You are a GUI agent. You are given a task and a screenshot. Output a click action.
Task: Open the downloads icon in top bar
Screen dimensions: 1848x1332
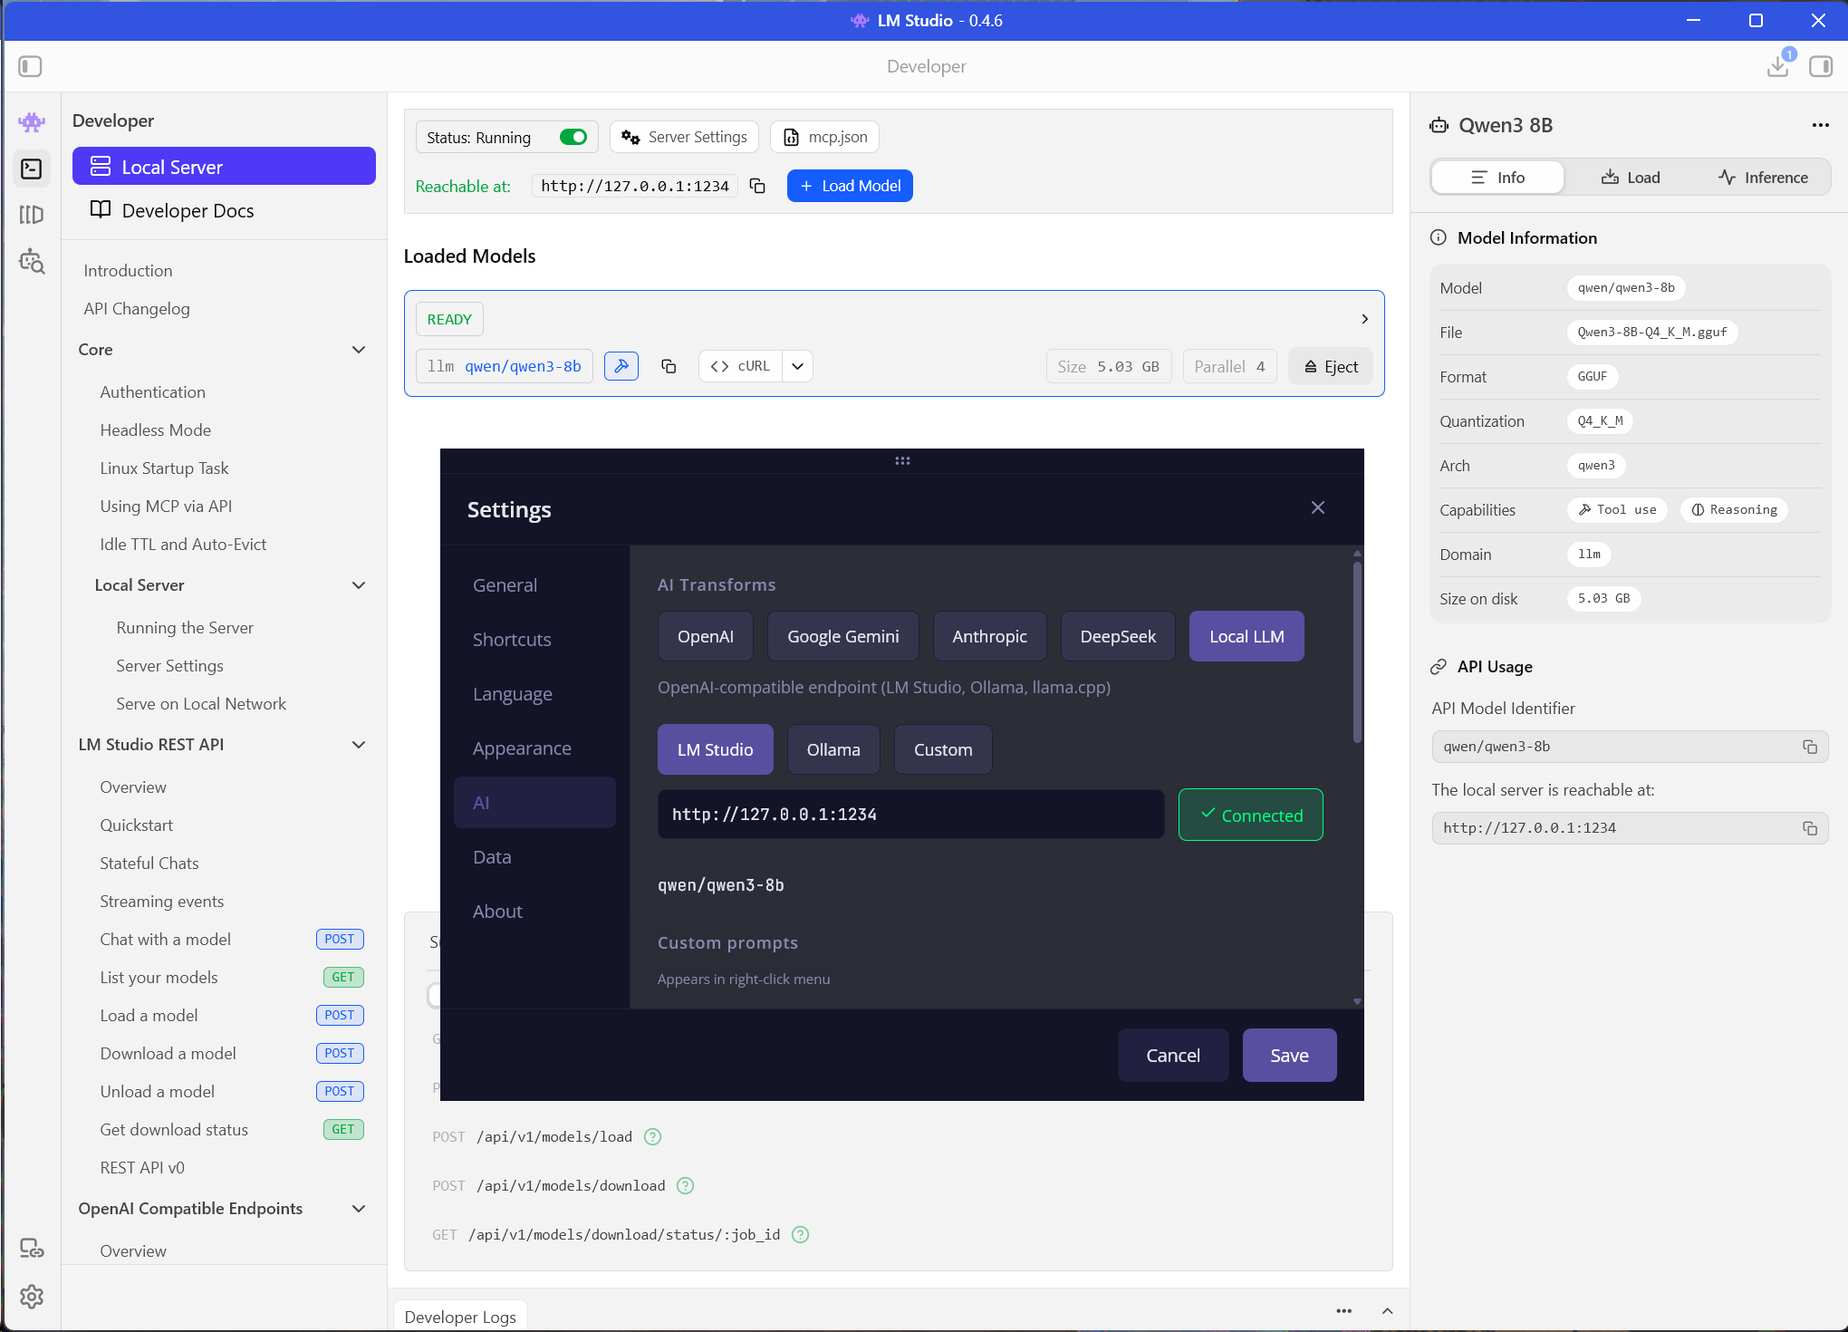(1777, 66)
